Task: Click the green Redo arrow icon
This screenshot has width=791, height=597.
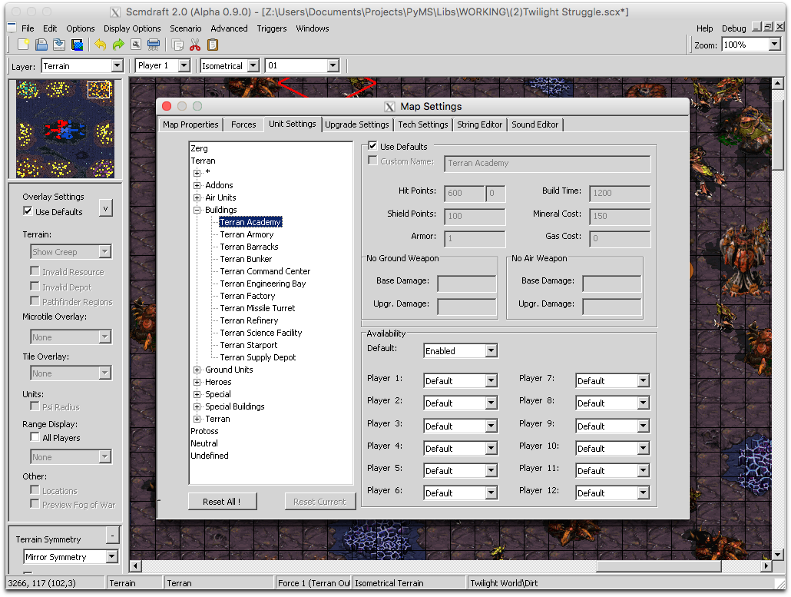Action: (x=117, y=45)
